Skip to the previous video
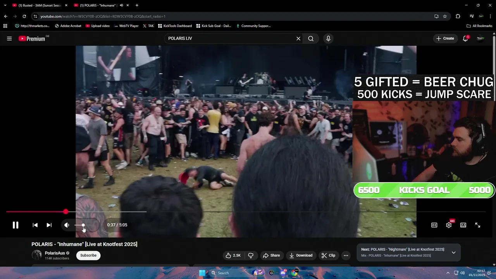496x279 pixels. [35, 225]
